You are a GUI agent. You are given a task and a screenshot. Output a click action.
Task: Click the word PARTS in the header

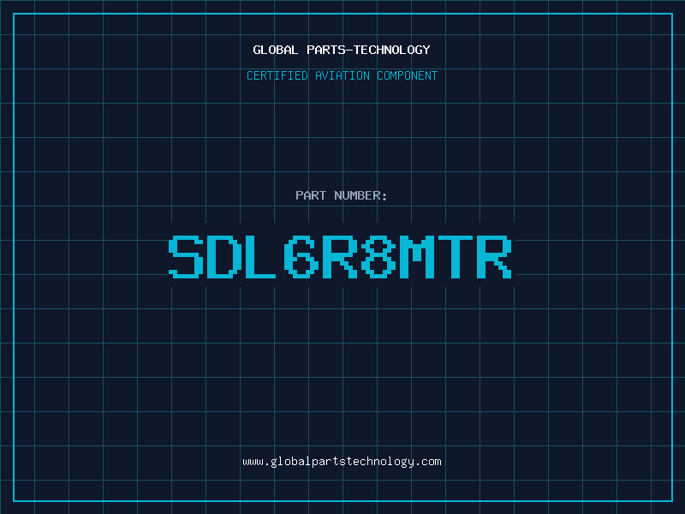(325, 50)
